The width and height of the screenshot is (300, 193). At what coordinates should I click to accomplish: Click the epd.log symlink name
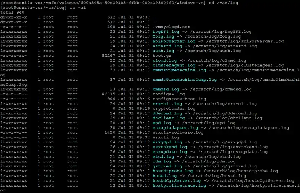coord(162,123)
